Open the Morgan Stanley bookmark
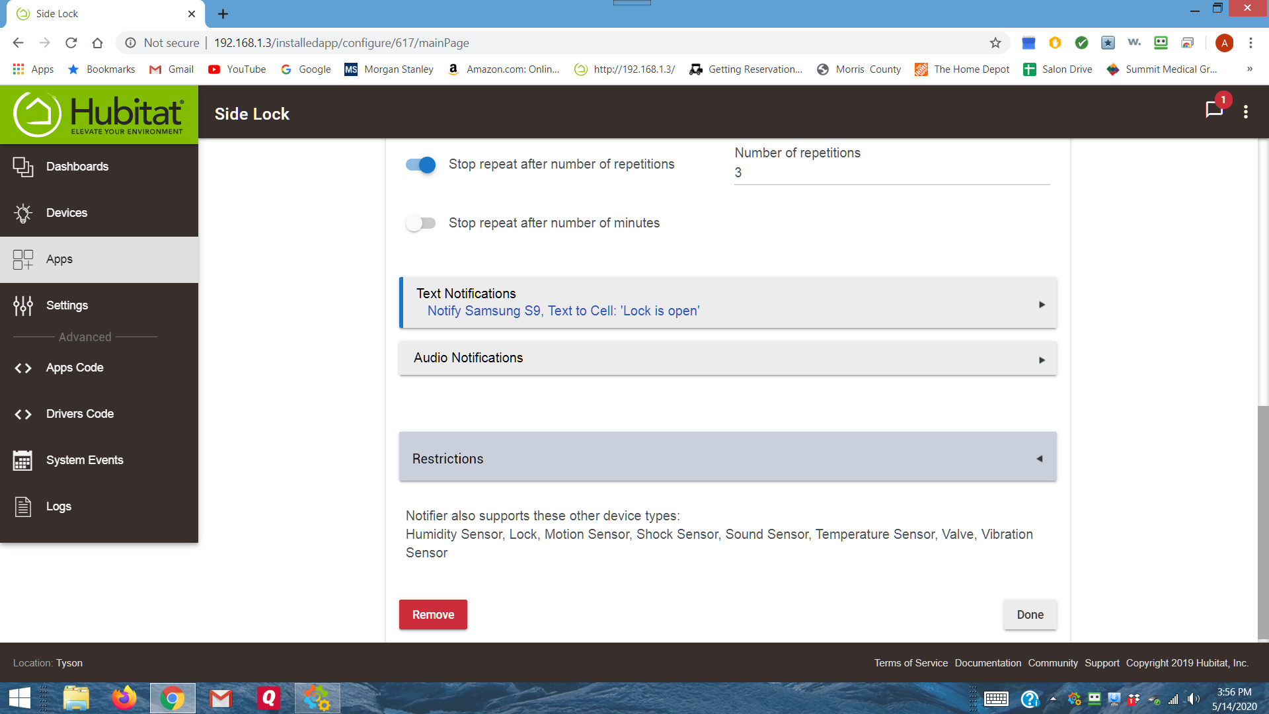The image size is (1269, 714). (389, 69)
